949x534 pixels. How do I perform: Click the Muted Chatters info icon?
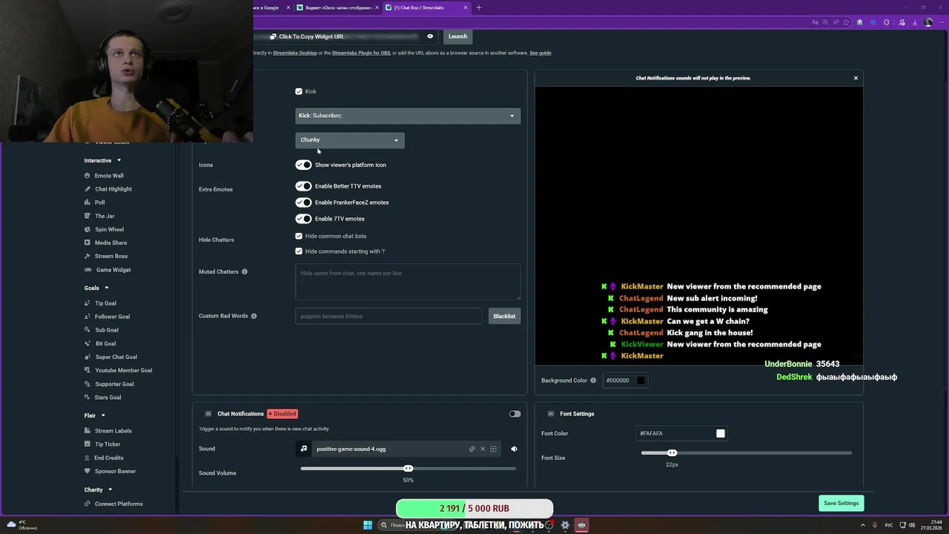point(245,271)
